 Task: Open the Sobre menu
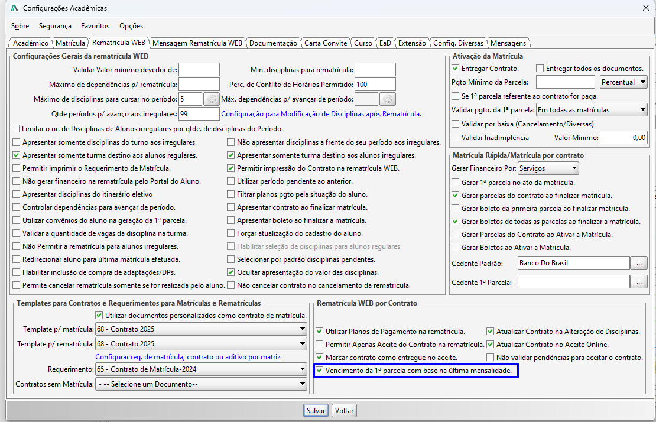coord(20,26)
